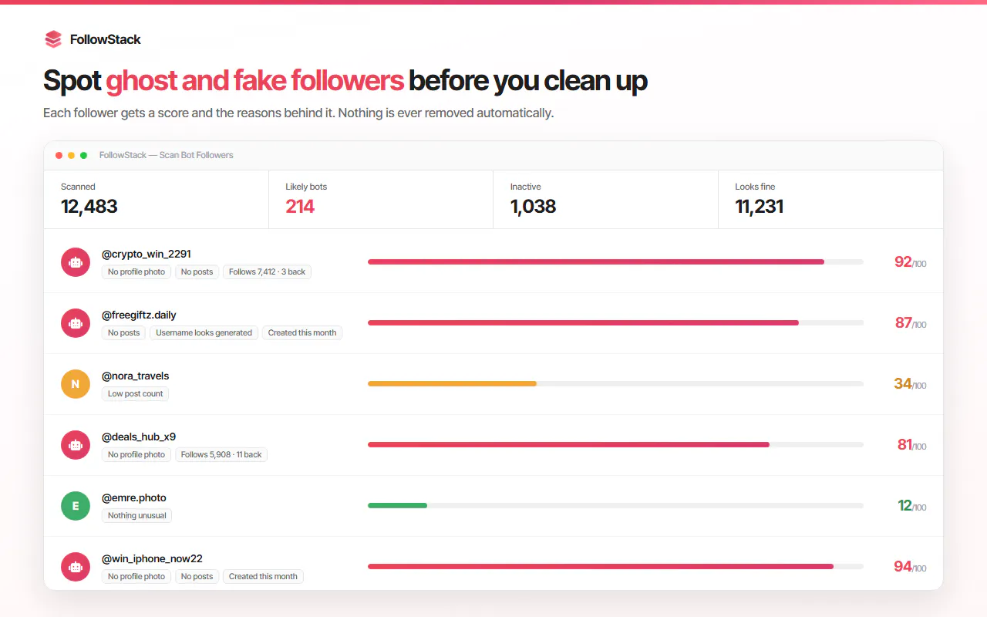This screenshot has width=987, height=617.
Task: Click the 94/100 score of @win_iphone_now22
Action: tap(910, 567)
